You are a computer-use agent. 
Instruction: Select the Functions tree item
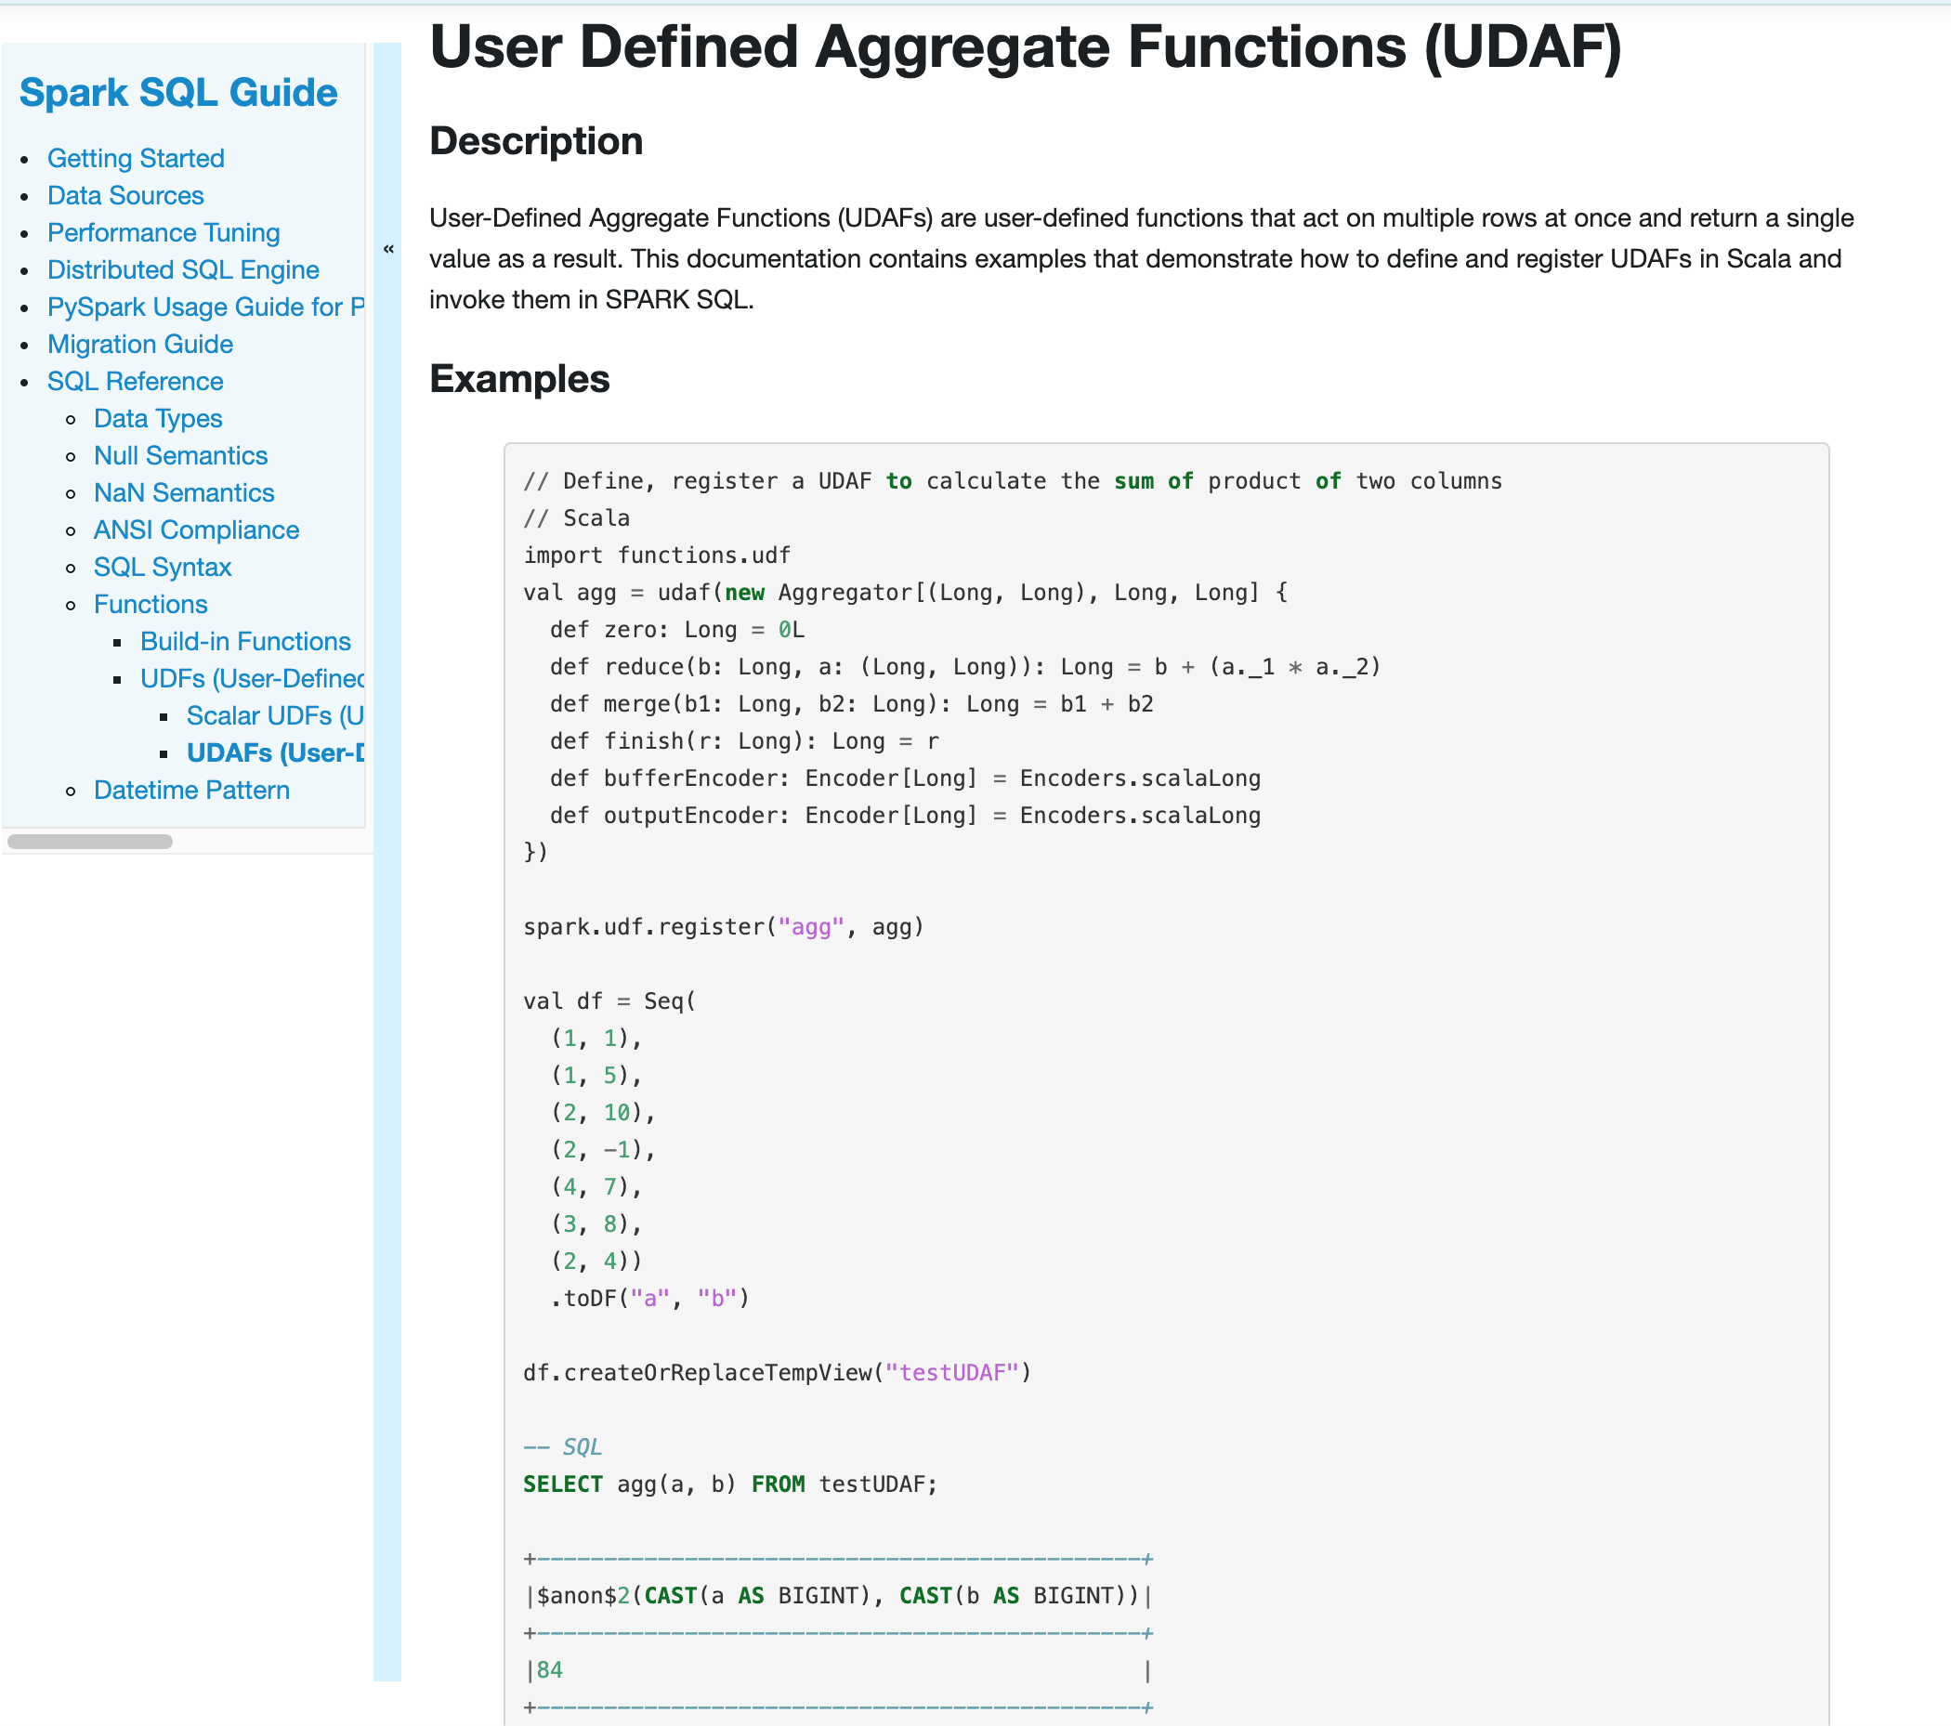(x=150, y=606)
